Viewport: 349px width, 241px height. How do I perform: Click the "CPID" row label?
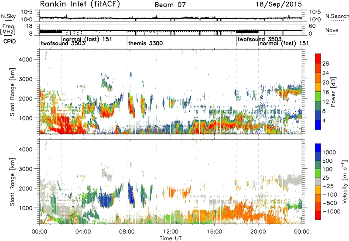click(x=10, y=41)
